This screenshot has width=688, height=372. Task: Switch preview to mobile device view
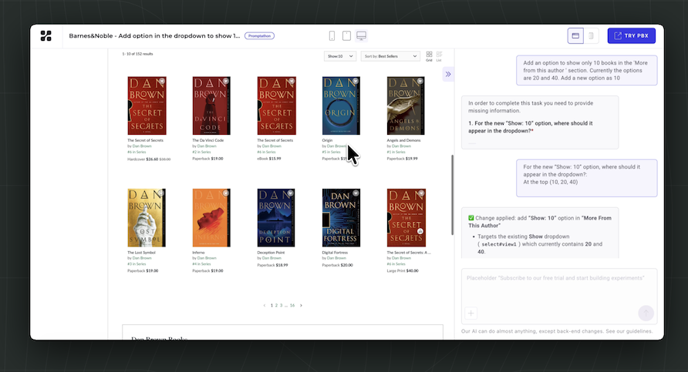[332, 36]
